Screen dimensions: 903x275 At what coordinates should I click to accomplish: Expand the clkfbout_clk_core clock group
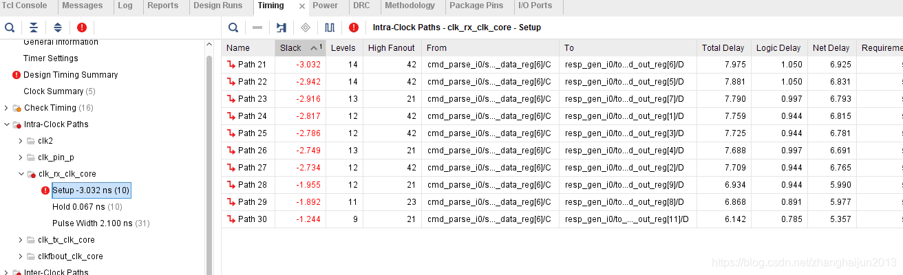click(21, 256)
